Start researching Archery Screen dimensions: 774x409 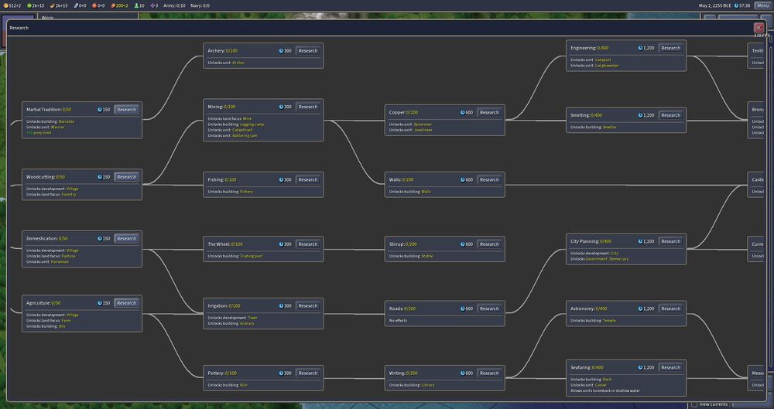[x=307, y=51]
